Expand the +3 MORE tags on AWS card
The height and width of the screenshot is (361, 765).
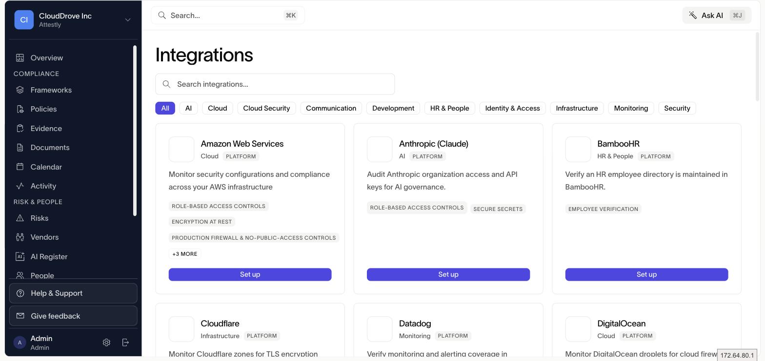point(185,254)
